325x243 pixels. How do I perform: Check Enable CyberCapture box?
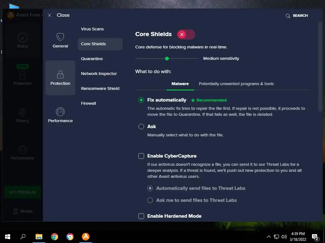pyautogui.click(x=141, y=156)
